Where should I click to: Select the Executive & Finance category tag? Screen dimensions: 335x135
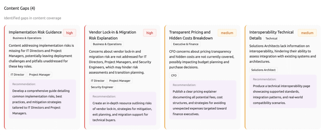click(x=186, y=44)
